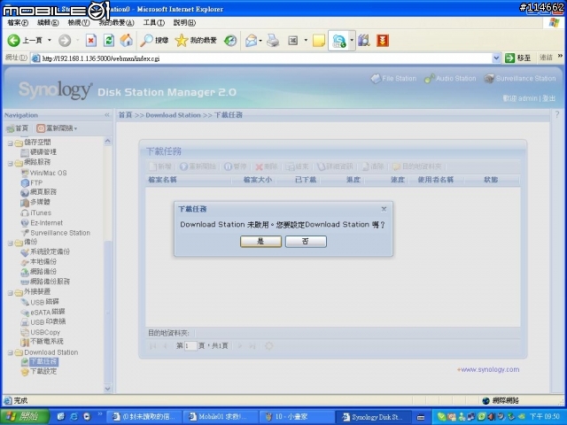Select 本地備份 tree item
The image size is (567, 425).
(x=39, y=261)
